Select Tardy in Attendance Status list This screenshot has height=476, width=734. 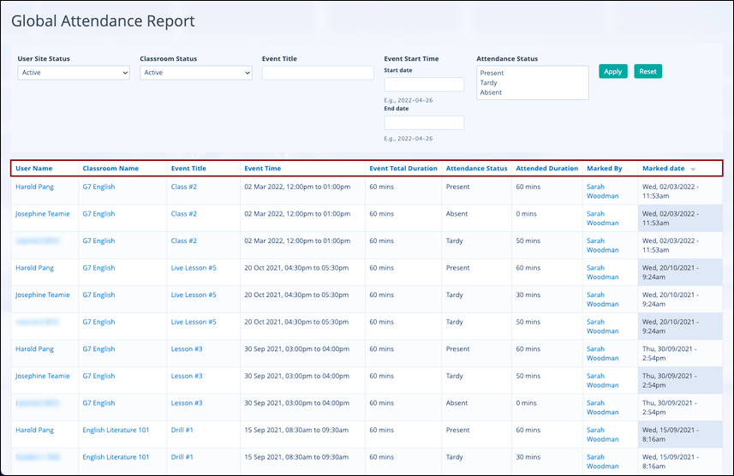pyautogui.click(x=489, y=83)
